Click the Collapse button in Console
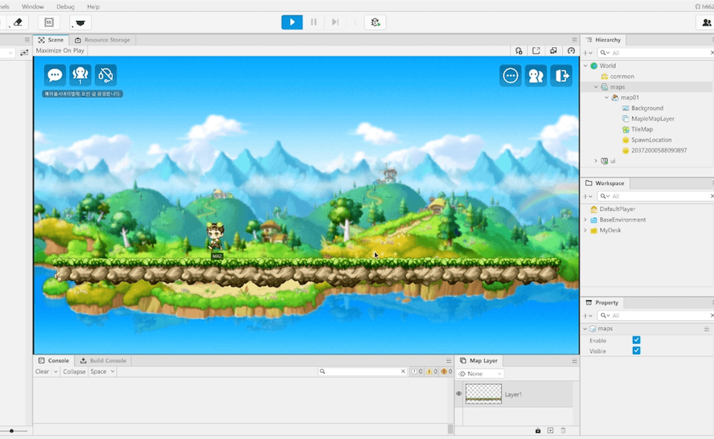Image resolution: width=714 pixels, height=439 pixels. (x=74, y=371)
